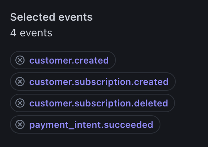Screen dimensions: 208x147
Task: Click the 4 events count text
Action: [31, 33]
